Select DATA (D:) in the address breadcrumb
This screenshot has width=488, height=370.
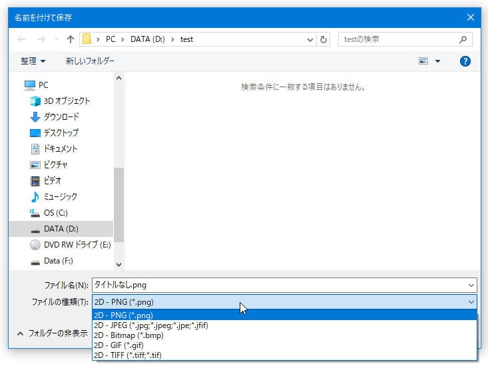click(x=148, y=39)
